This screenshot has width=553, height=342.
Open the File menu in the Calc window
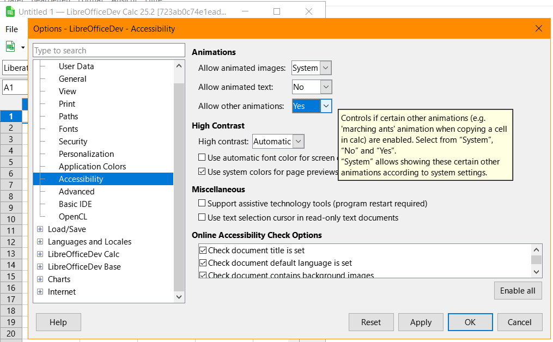(11, 29)
